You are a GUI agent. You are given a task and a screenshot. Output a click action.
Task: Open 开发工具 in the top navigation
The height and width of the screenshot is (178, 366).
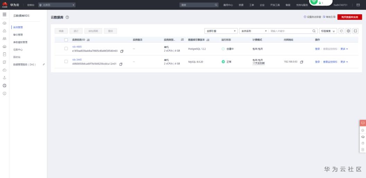[275, 5]
